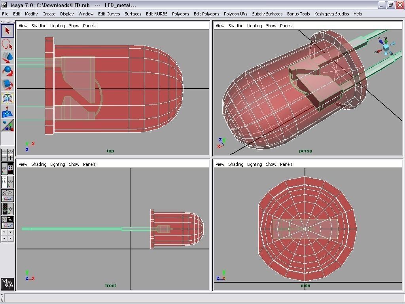Restore down the Maya window

click(x=390, y=5)
